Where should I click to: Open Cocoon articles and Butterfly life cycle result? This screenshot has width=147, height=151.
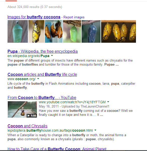coord(42,74)
